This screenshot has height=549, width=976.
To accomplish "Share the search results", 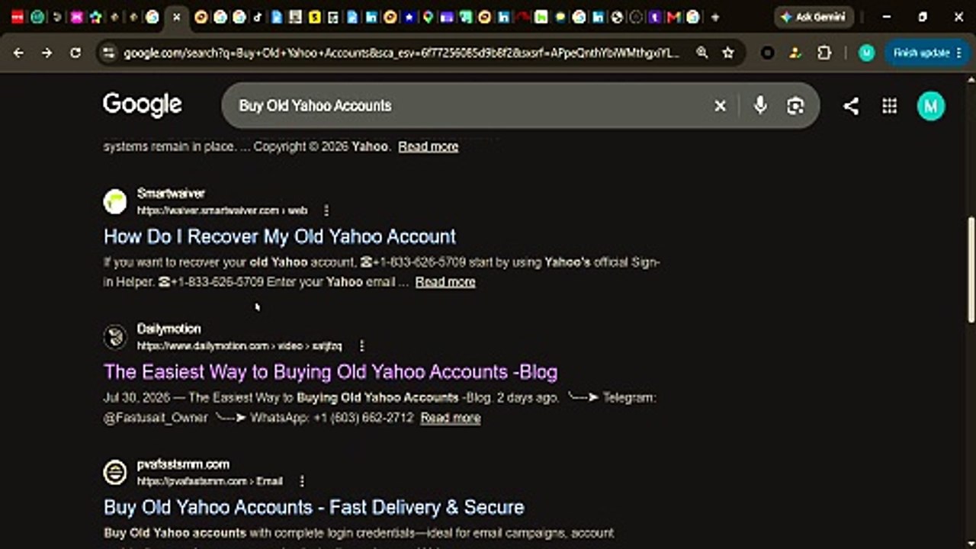I will pyautogui.click(x=851, y=106).
